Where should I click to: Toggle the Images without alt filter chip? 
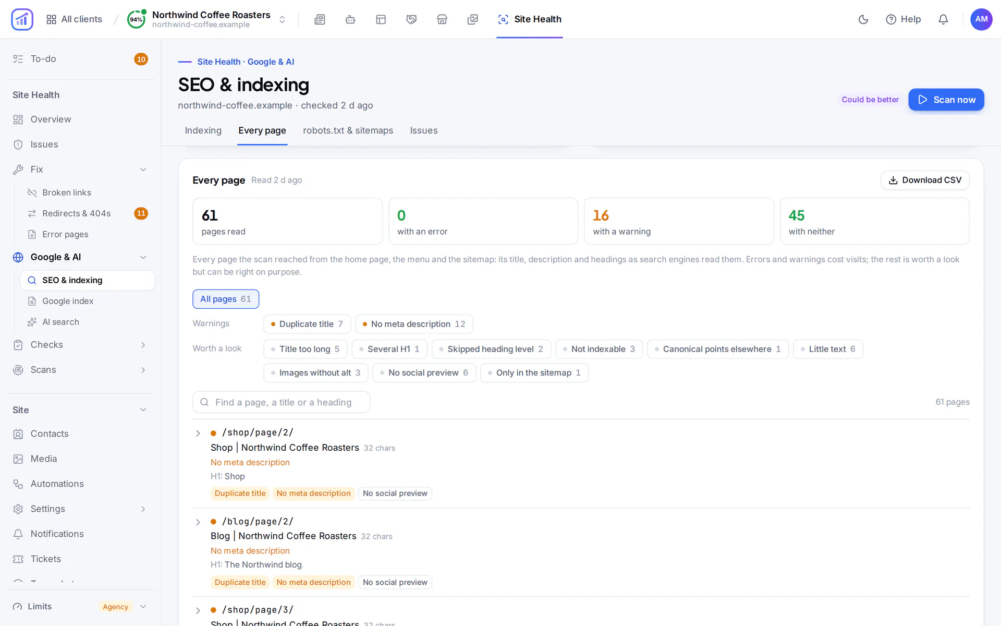pyautogui.click(x=315, y=372)
